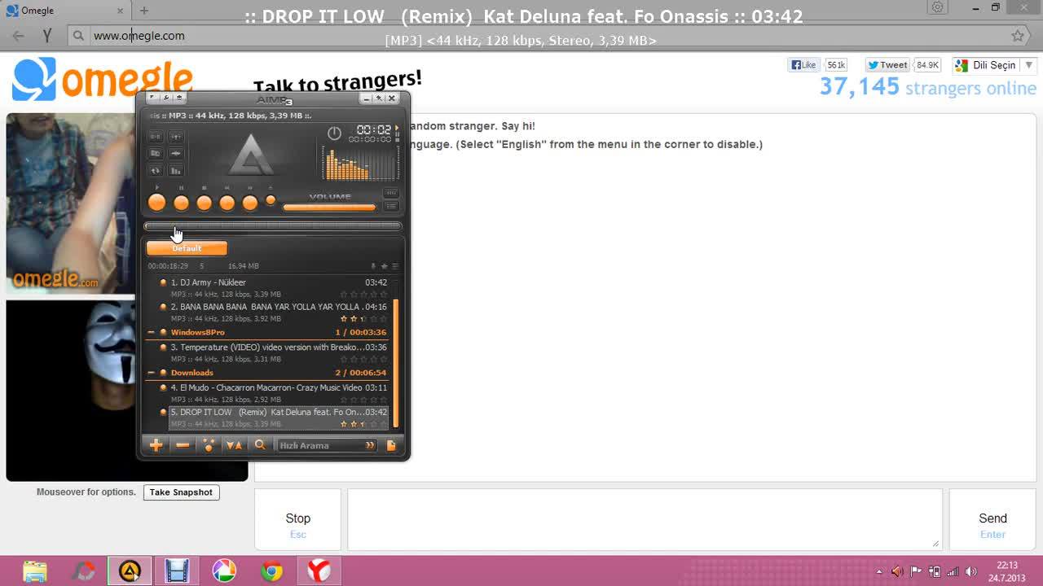
Task: Toggle visualization display button above playlist toggle
Action: pos(391,193)
